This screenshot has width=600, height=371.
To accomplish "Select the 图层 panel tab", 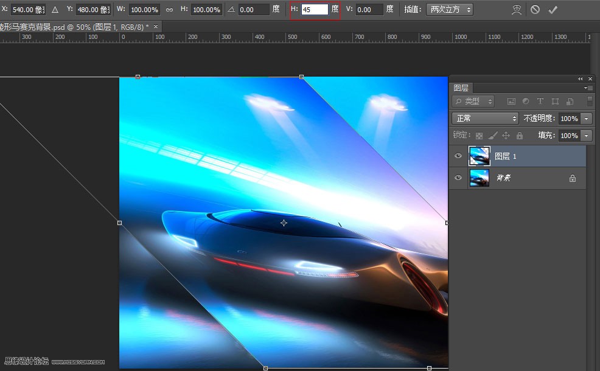I will [461, 88].
